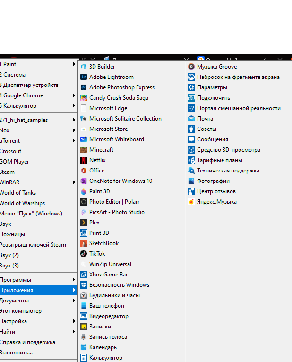
Task: Open Параметры gear icon
Action: click(x=191, y=87)
